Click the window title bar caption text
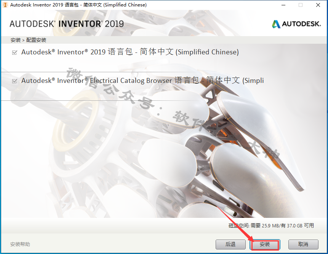The width and height of the screenshot is (328, 254). coord(78,5)
